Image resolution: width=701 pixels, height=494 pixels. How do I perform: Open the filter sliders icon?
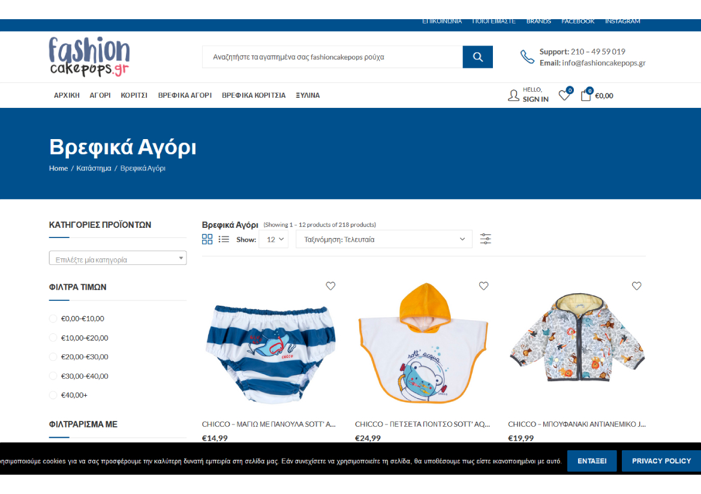click(486, 239)
